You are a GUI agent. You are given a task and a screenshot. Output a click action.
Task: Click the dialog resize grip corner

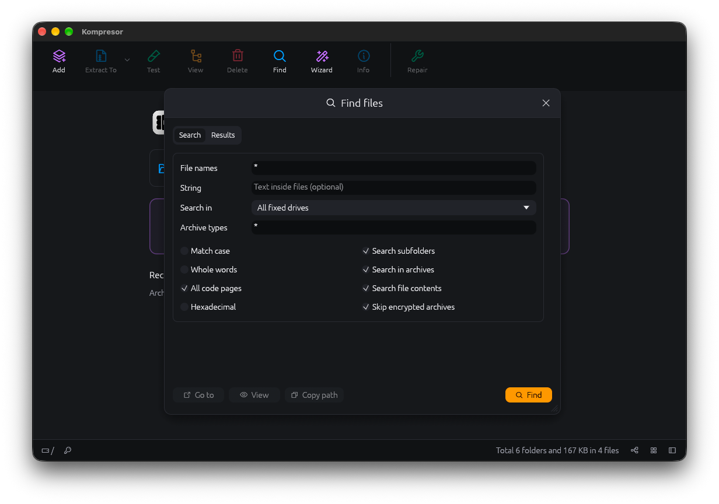pyautogui.click(x=554, y=408)
